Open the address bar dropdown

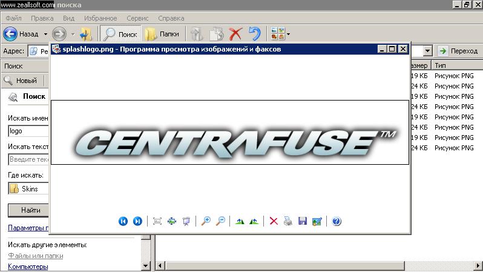click(428, 51)
